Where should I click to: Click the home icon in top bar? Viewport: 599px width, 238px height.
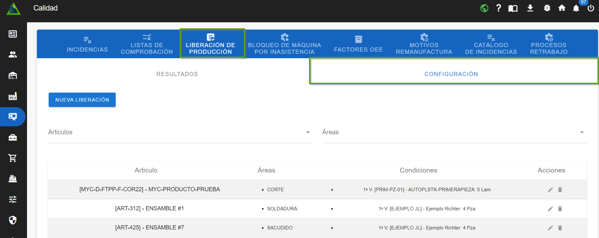[562, 8]
